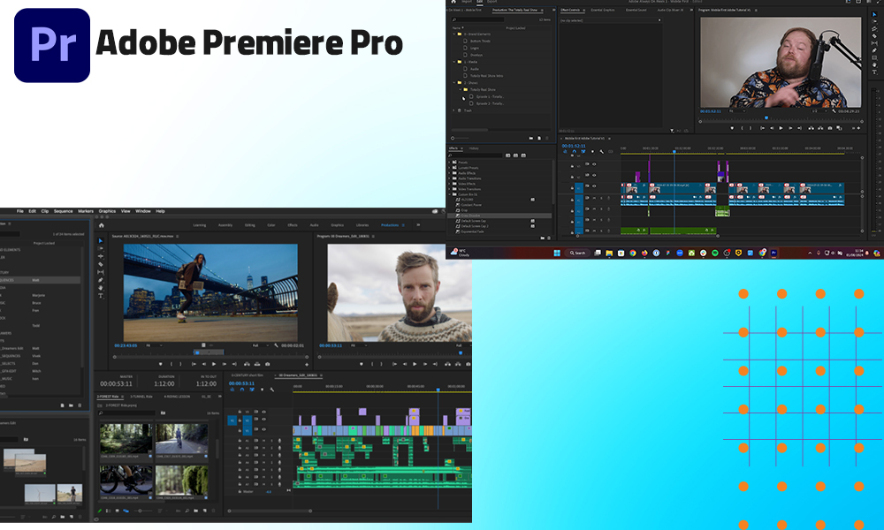Select the Razor tool in Dreamers window

[101, 264]
